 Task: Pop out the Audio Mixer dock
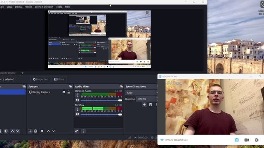pos(121,86)
